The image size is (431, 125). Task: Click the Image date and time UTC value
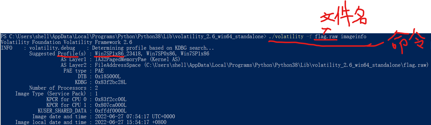click(x=135, y=117)
